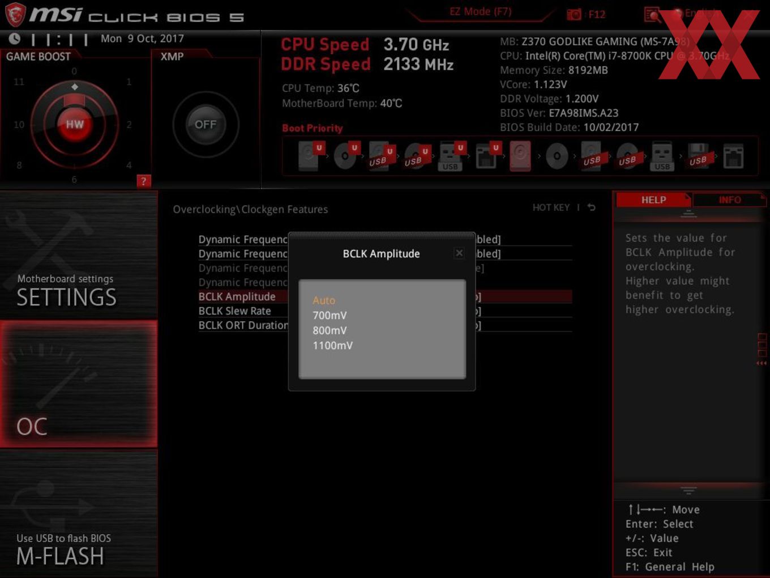770x578 pixels.
Task: Open the BIOS search magnifier icon
Action: (652, 14)
